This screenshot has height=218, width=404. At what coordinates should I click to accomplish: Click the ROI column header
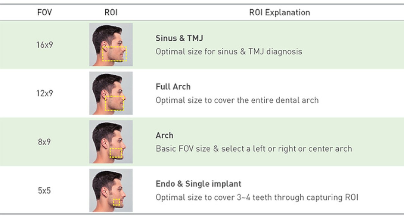111,13
